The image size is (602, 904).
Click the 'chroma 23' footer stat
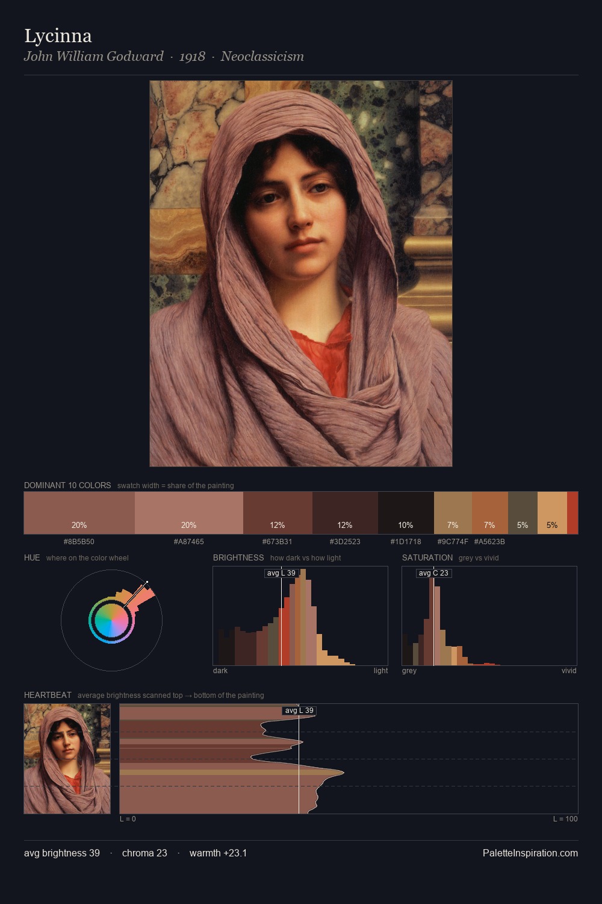tap(144, 853)
